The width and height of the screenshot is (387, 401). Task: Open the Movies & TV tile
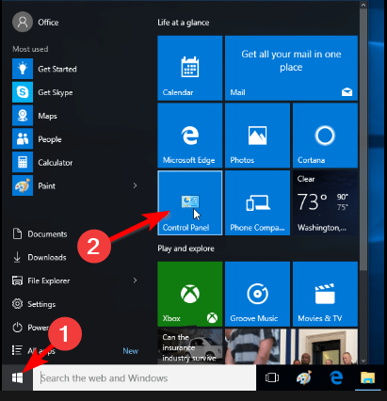325,294
